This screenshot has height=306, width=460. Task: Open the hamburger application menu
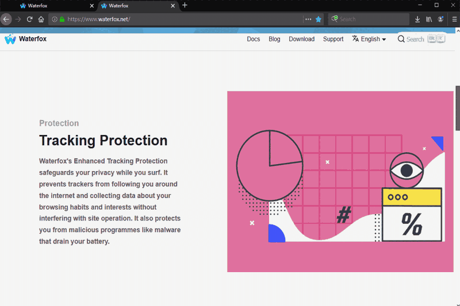(x=454, y=19)
